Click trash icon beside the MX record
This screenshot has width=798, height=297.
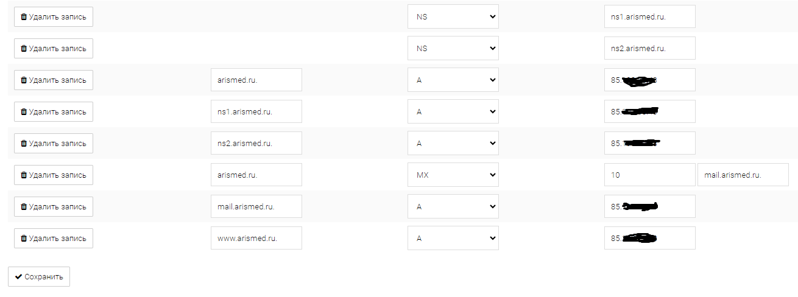click(24, 175)
